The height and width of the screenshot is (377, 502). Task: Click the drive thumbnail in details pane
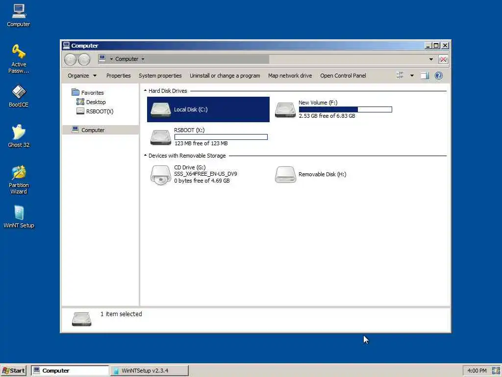point(82,319)
